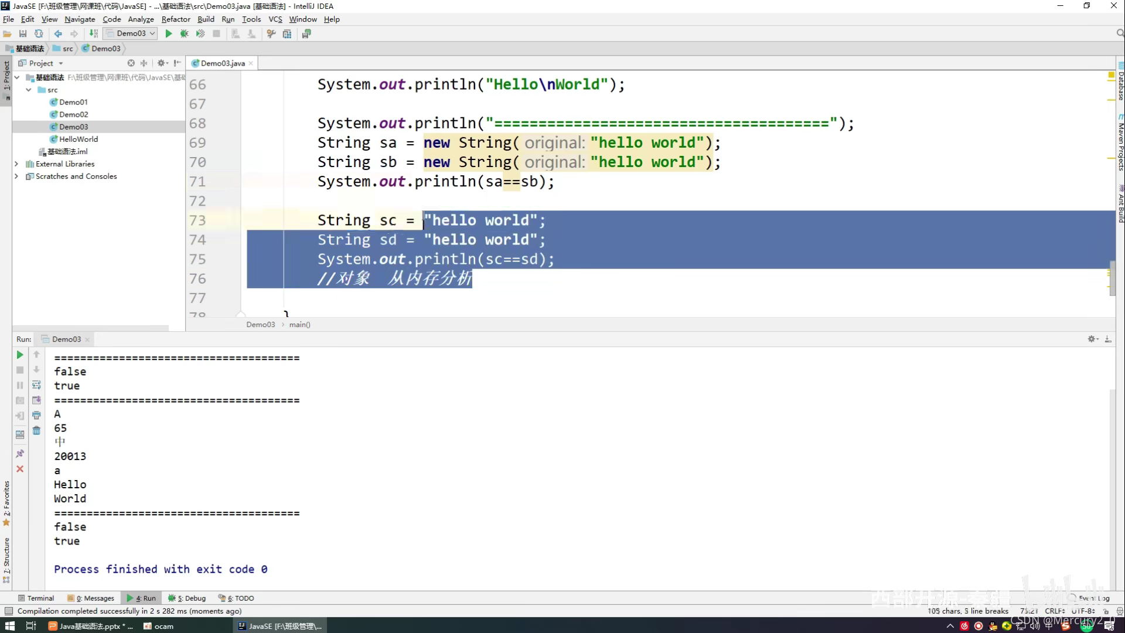Viewport: 1125px width, 633px height.
Task: Open the Demo03 run configuration dropdown
Action: coord(130,33)
